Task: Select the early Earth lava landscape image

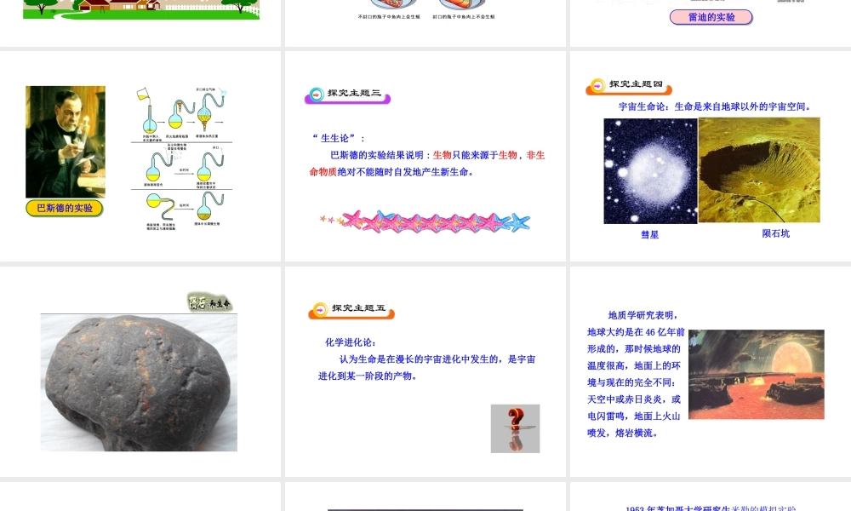Action: 756,374
